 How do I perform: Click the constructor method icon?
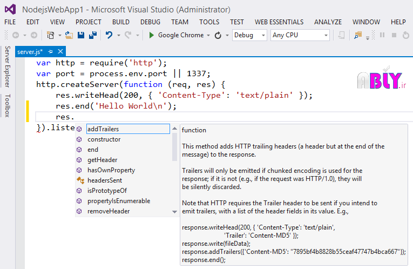79,139
